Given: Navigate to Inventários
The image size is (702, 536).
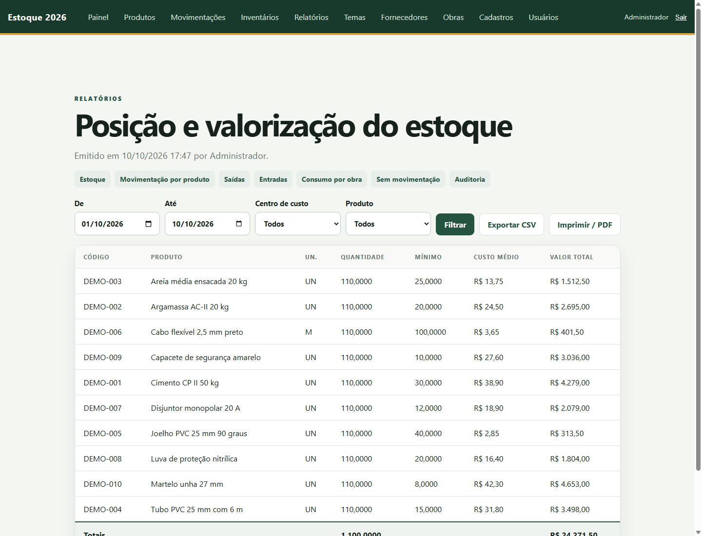Looking at the screenshot, I should pyautogui.click(x=260, y=17).
